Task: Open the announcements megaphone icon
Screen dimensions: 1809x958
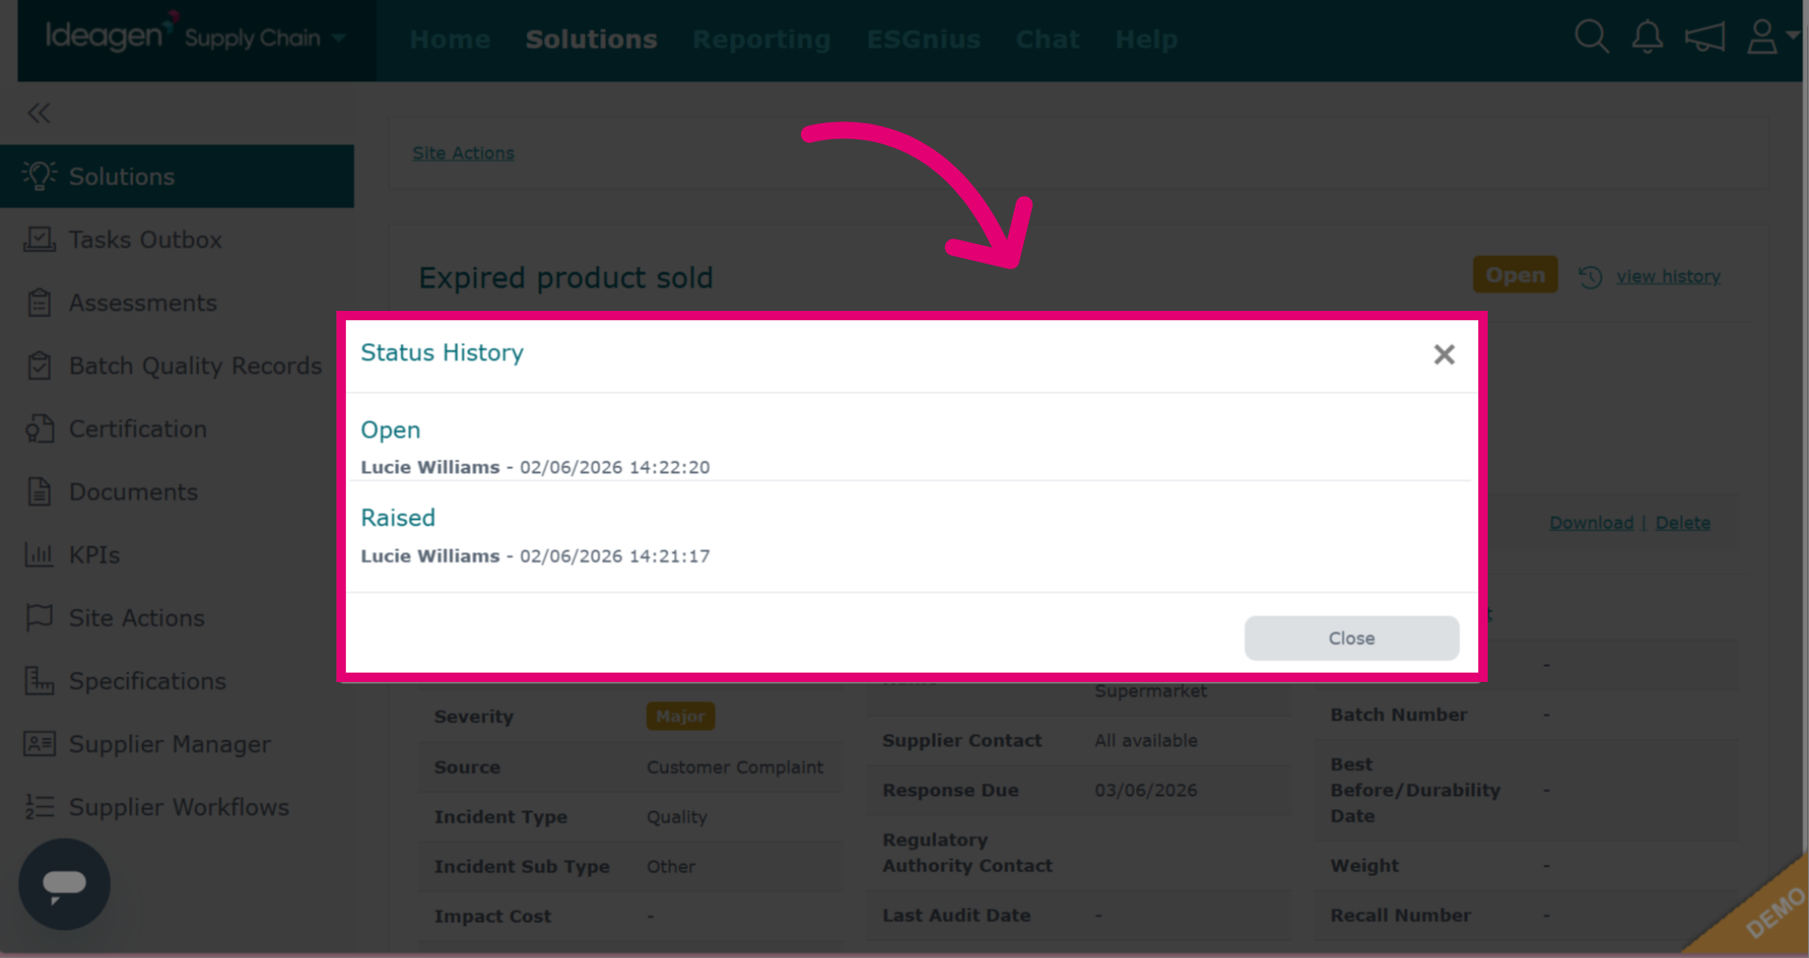Action: pyautogui.click(x=1704, y=38)
